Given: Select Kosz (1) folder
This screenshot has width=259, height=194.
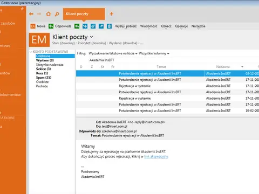Looking at the screenshot, I should click(x=42, y=73).
